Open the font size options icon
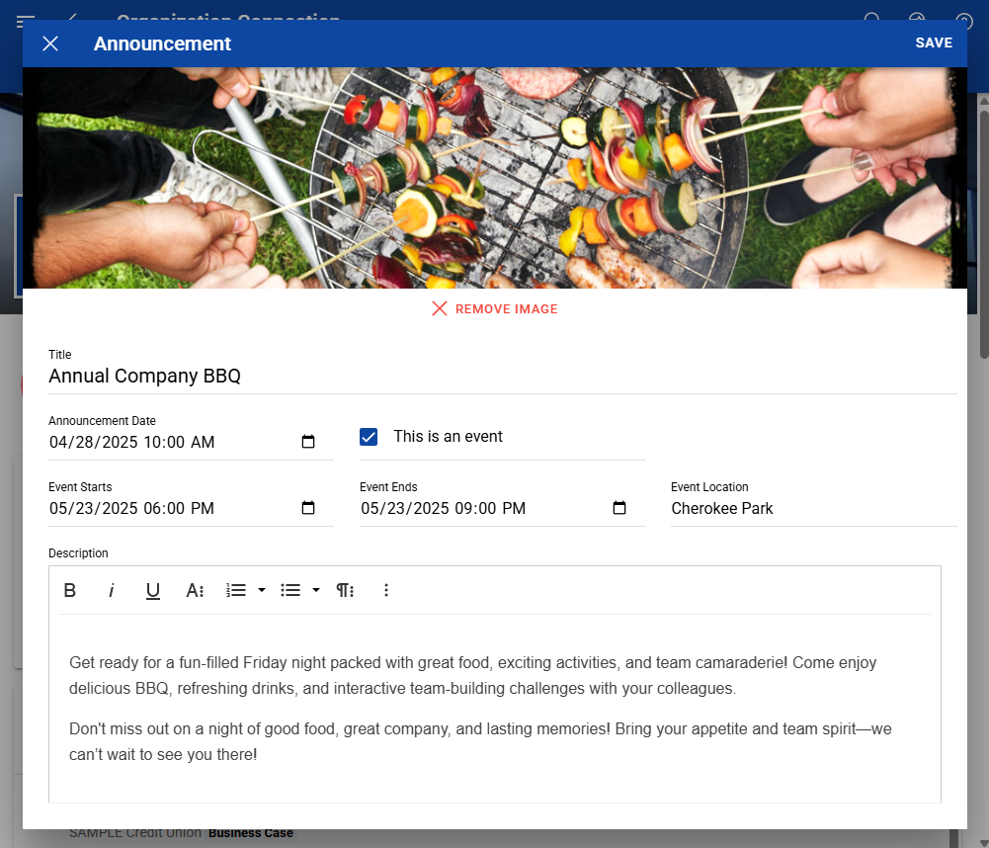The width and height of the screenshot is (989, 848). point(195,590)
